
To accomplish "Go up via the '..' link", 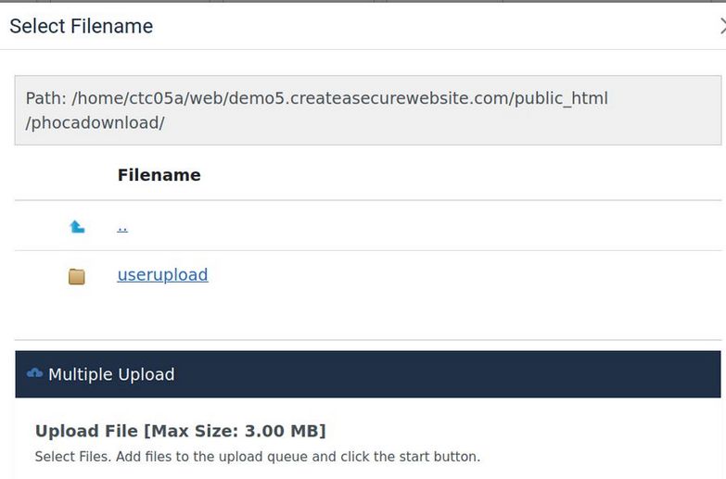I will (122, 226).
